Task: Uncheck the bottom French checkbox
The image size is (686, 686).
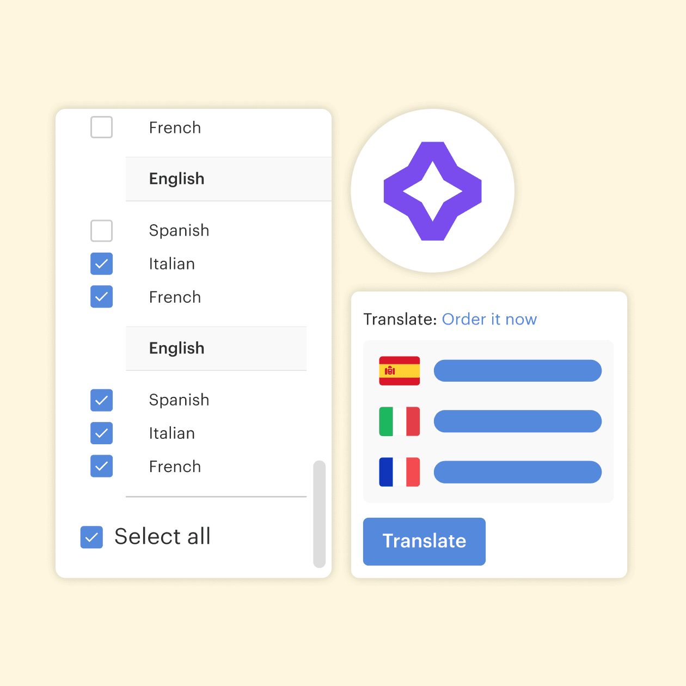Action: coord(101,467)
